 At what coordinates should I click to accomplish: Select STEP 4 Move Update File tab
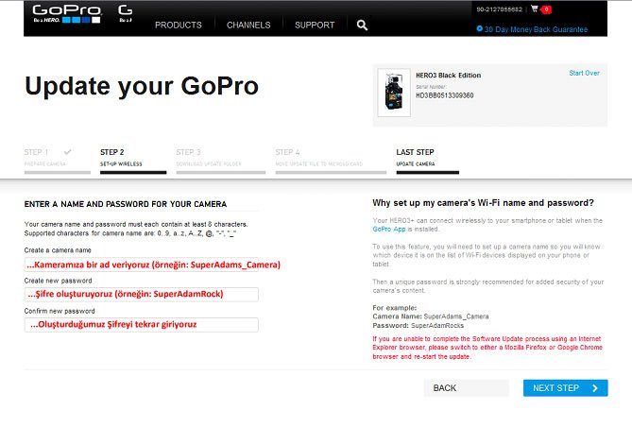coord(331,161)
